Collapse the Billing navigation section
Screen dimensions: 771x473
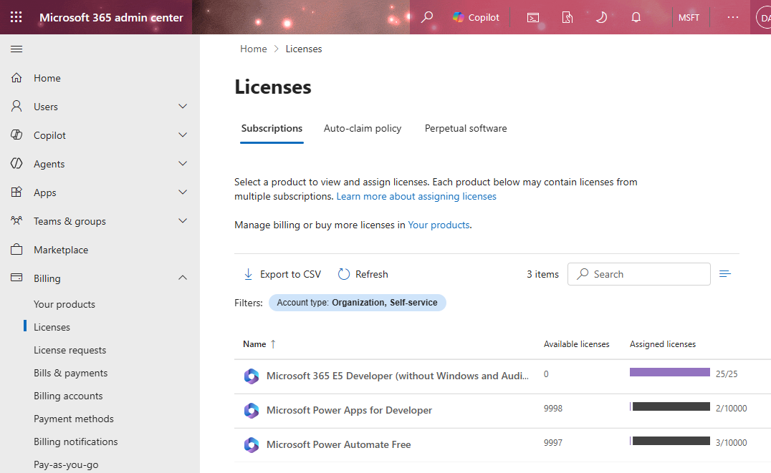coord(183,278)
